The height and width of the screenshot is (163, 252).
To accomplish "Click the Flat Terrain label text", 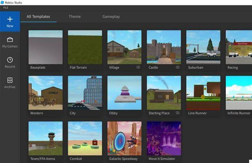I will tap(78, 68).
